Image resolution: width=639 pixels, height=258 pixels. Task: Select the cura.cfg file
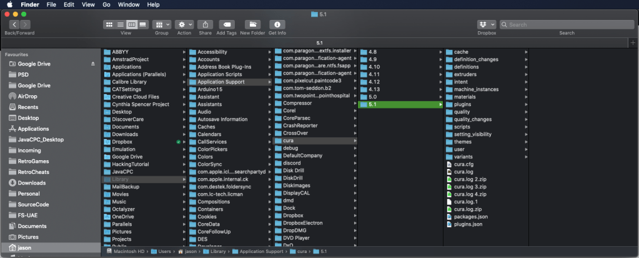[x=463, y=164]
